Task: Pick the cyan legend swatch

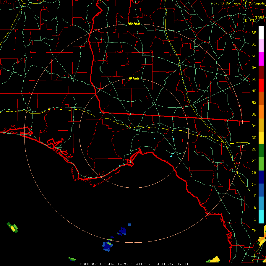Action: coord(261,217)
